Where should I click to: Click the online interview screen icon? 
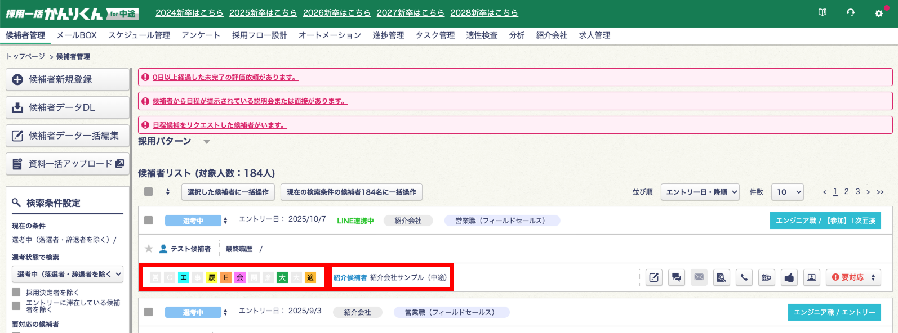tap(812, 277)
